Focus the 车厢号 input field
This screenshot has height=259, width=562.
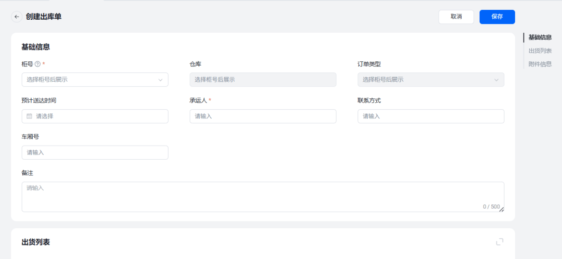(95, 152)
